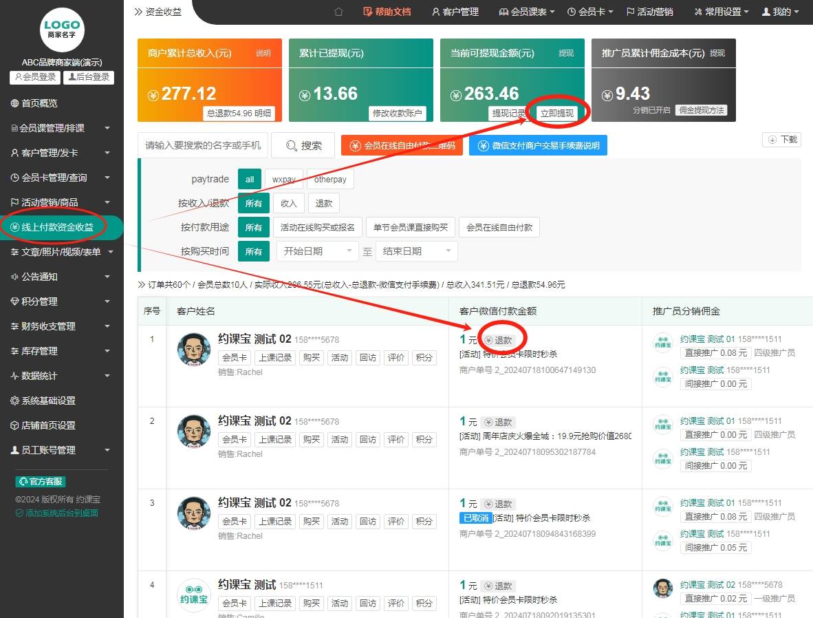Image resolution: width=813 pixels, height=618 pixels.
Task: Click 约课宝 logo avatar in row 4
Action: [x=194, y=596]
